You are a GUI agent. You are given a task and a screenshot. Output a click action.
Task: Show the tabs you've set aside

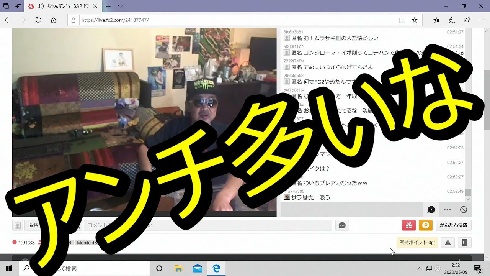coord(6,6)
